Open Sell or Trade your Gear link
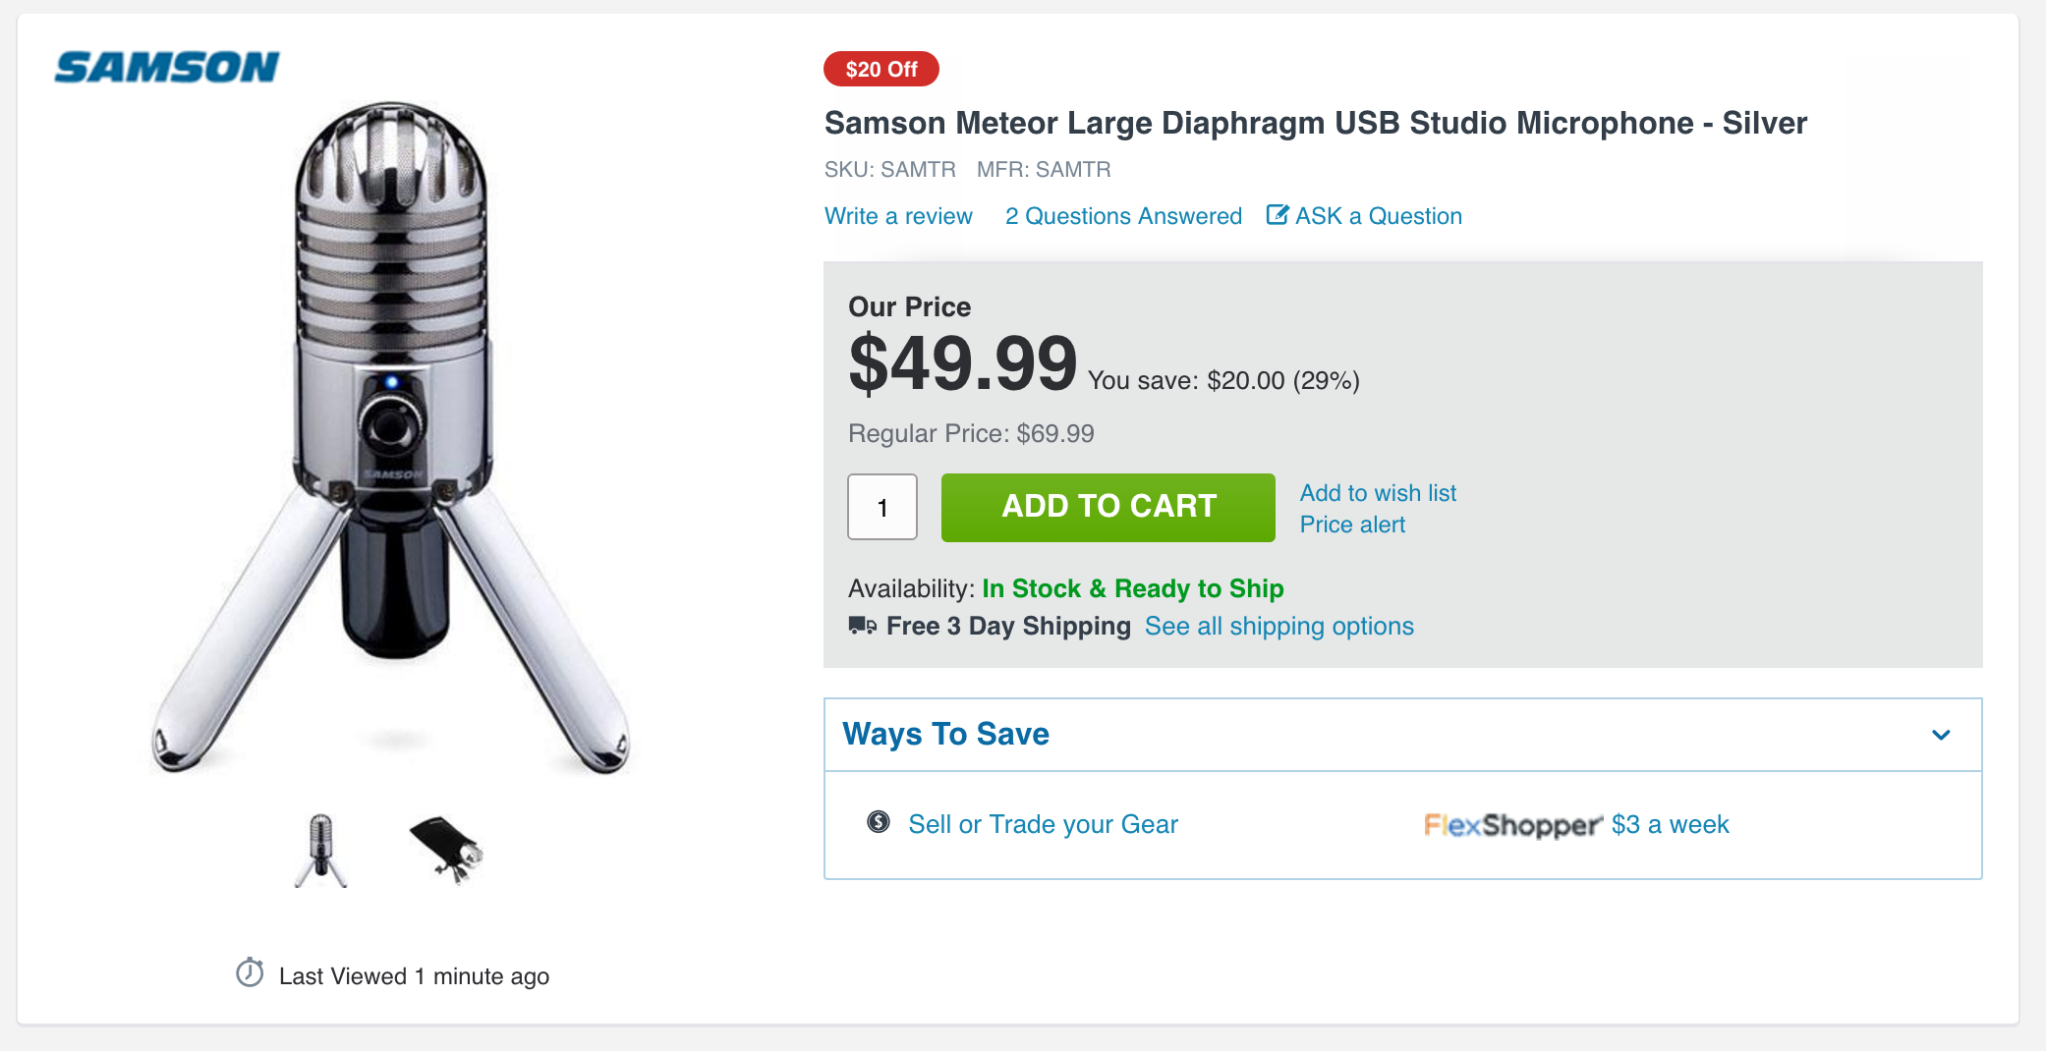 click(x=1043, y=824)
